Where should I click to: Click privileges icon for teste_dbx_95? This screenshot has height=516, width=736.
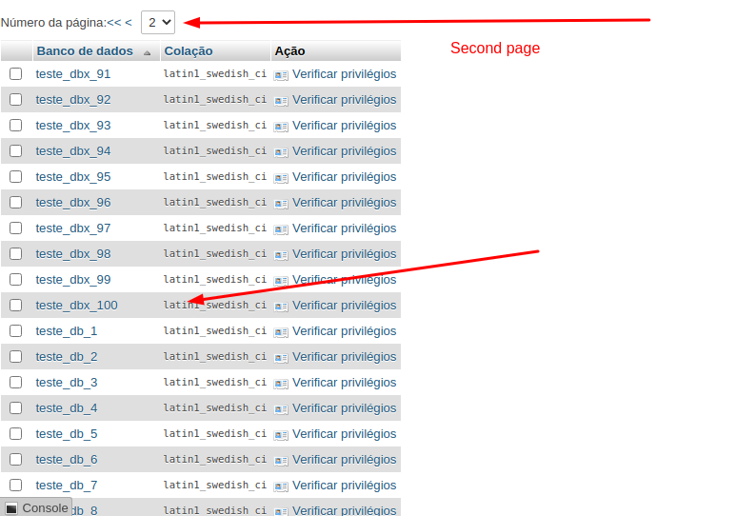click(281, 178)
